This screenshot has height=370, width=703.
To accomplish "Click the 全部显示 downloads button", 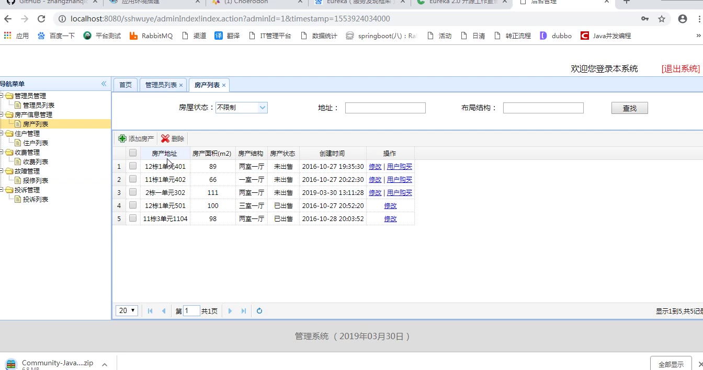I will coord(671,364).
